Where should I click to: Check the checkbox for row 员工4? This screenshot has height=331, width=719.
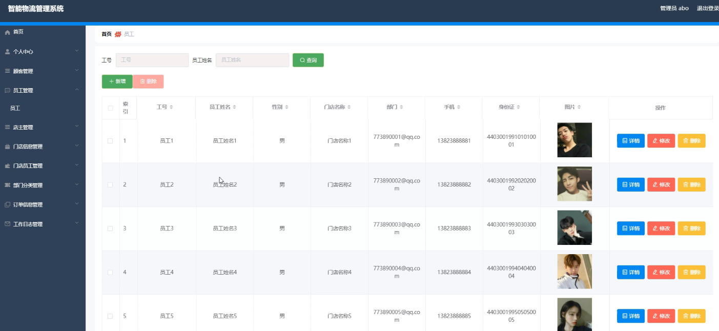click(110, 273)
